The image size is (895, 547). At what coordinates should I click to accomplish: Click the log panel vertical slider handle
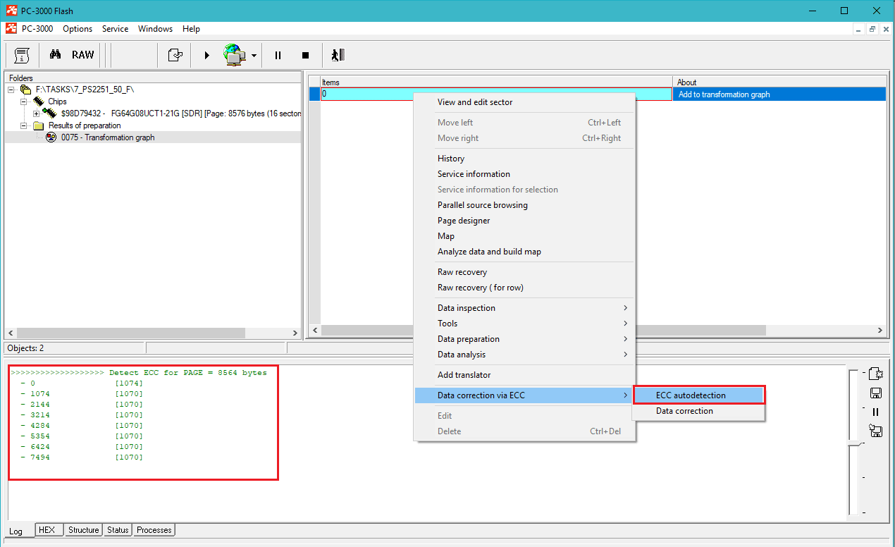pyautogui.click(x=853, y=443)
